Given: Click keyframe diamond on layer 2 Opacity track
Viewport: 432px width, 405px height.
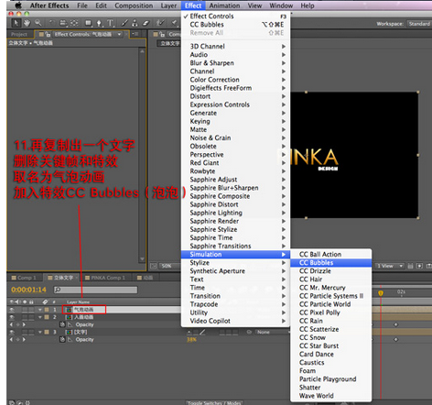Looking at the screenshot, I should 396,324.
